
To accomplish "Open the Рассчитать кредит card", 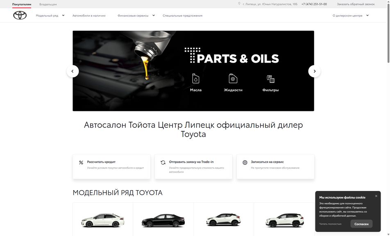I will 112,166.
